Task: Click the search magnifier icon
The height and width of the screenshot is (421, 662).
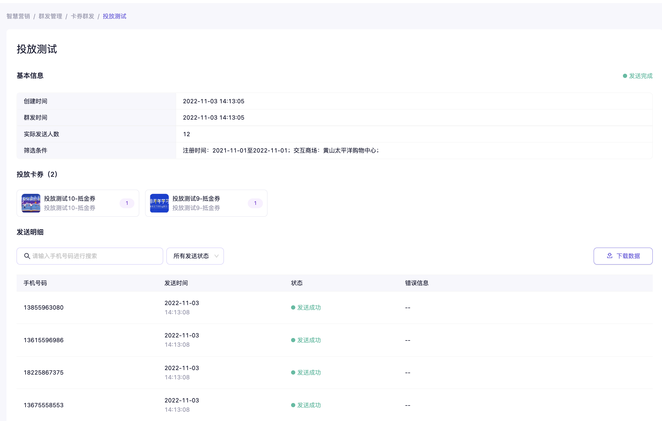Action: [27, 256]
